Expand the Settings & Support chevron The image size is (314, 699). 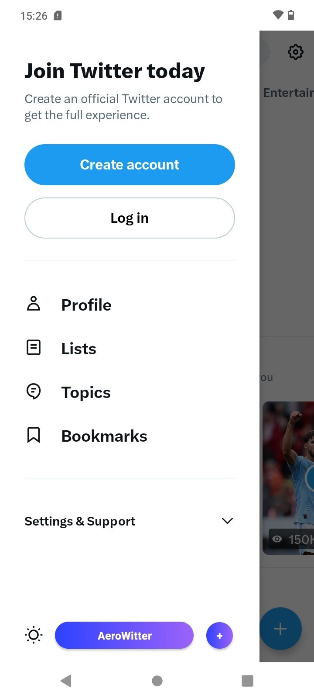point(227,521)
